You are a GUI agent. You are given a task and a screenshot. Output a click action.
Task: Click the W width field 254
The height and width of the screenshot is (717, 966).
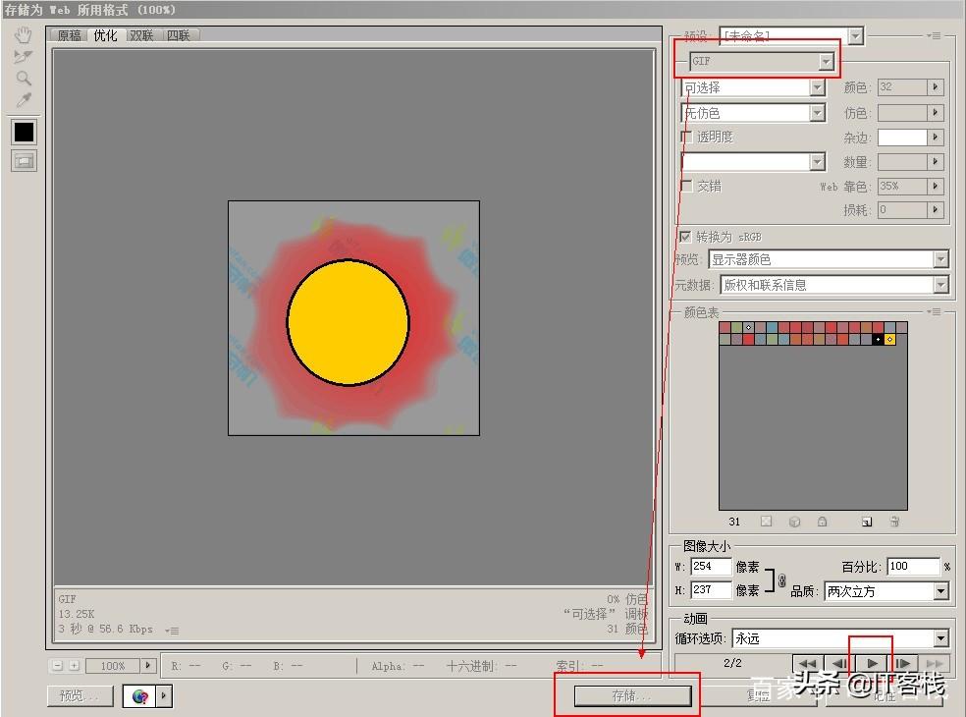pos(711,566)
